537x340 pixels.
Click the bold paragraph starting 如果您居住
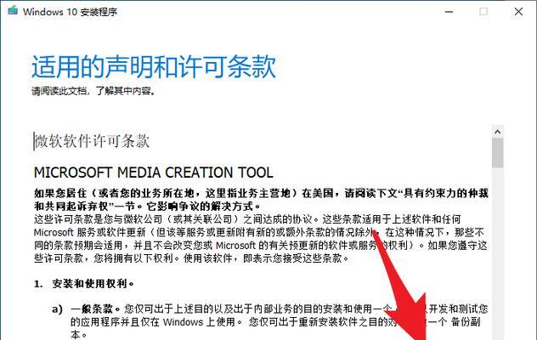(261, 200)
